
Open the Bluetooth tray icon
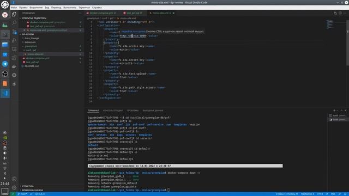5,173
